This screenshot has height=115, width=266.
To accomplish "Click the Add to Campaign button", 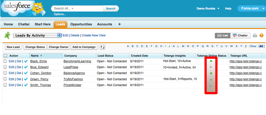I will pyautogui.click(x=84, y=47).
